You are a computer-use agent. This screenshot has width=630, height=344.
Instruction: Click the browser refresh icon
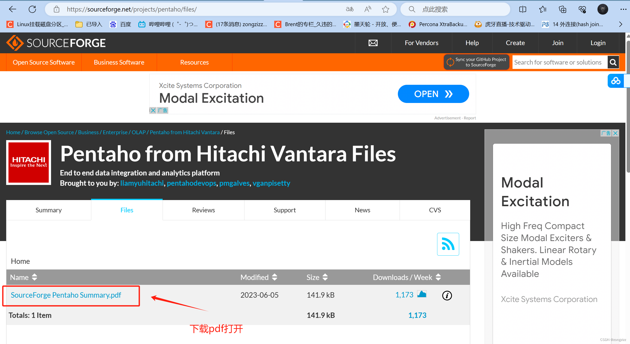point(32,9)
